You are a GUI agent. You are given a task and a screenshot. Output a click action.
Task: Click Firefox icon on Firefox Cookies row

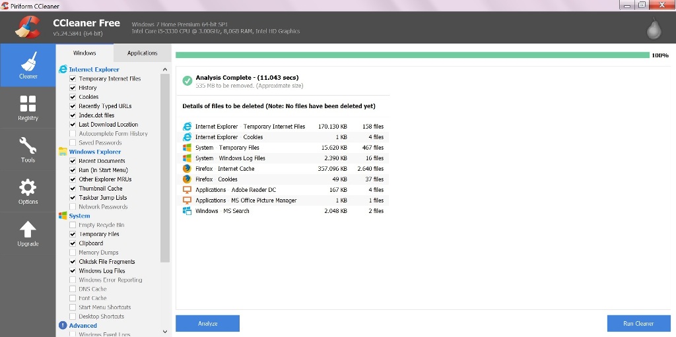click(187, 179)
